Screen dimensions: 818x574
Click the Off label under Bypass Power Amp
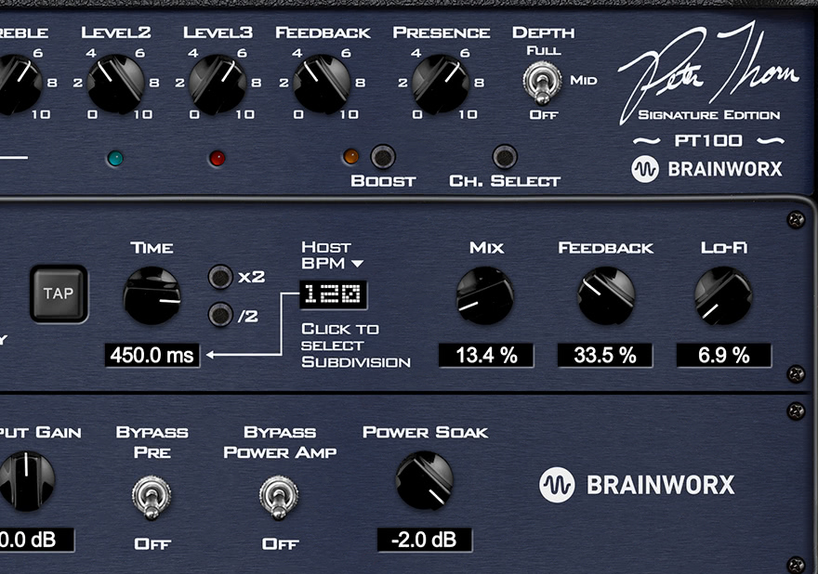click(280, 544)
